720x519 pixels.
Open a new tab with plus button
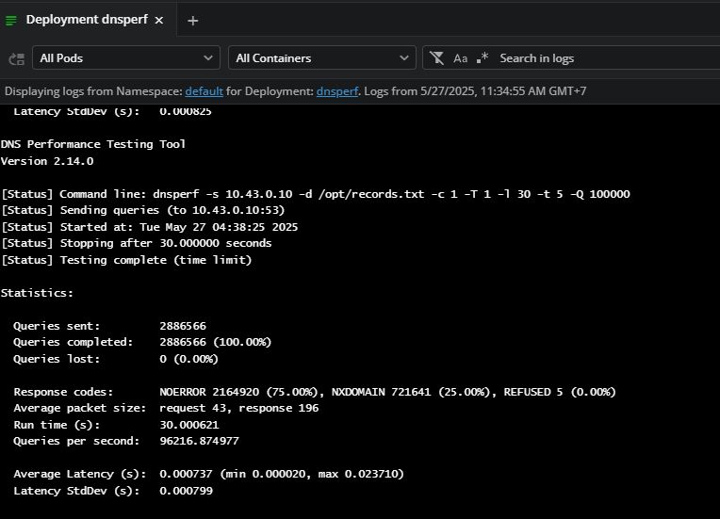click(x=193, y=21)
